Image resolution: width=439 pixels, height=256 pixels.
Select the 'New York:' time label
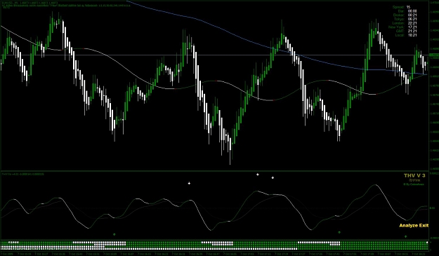(396, 27)
